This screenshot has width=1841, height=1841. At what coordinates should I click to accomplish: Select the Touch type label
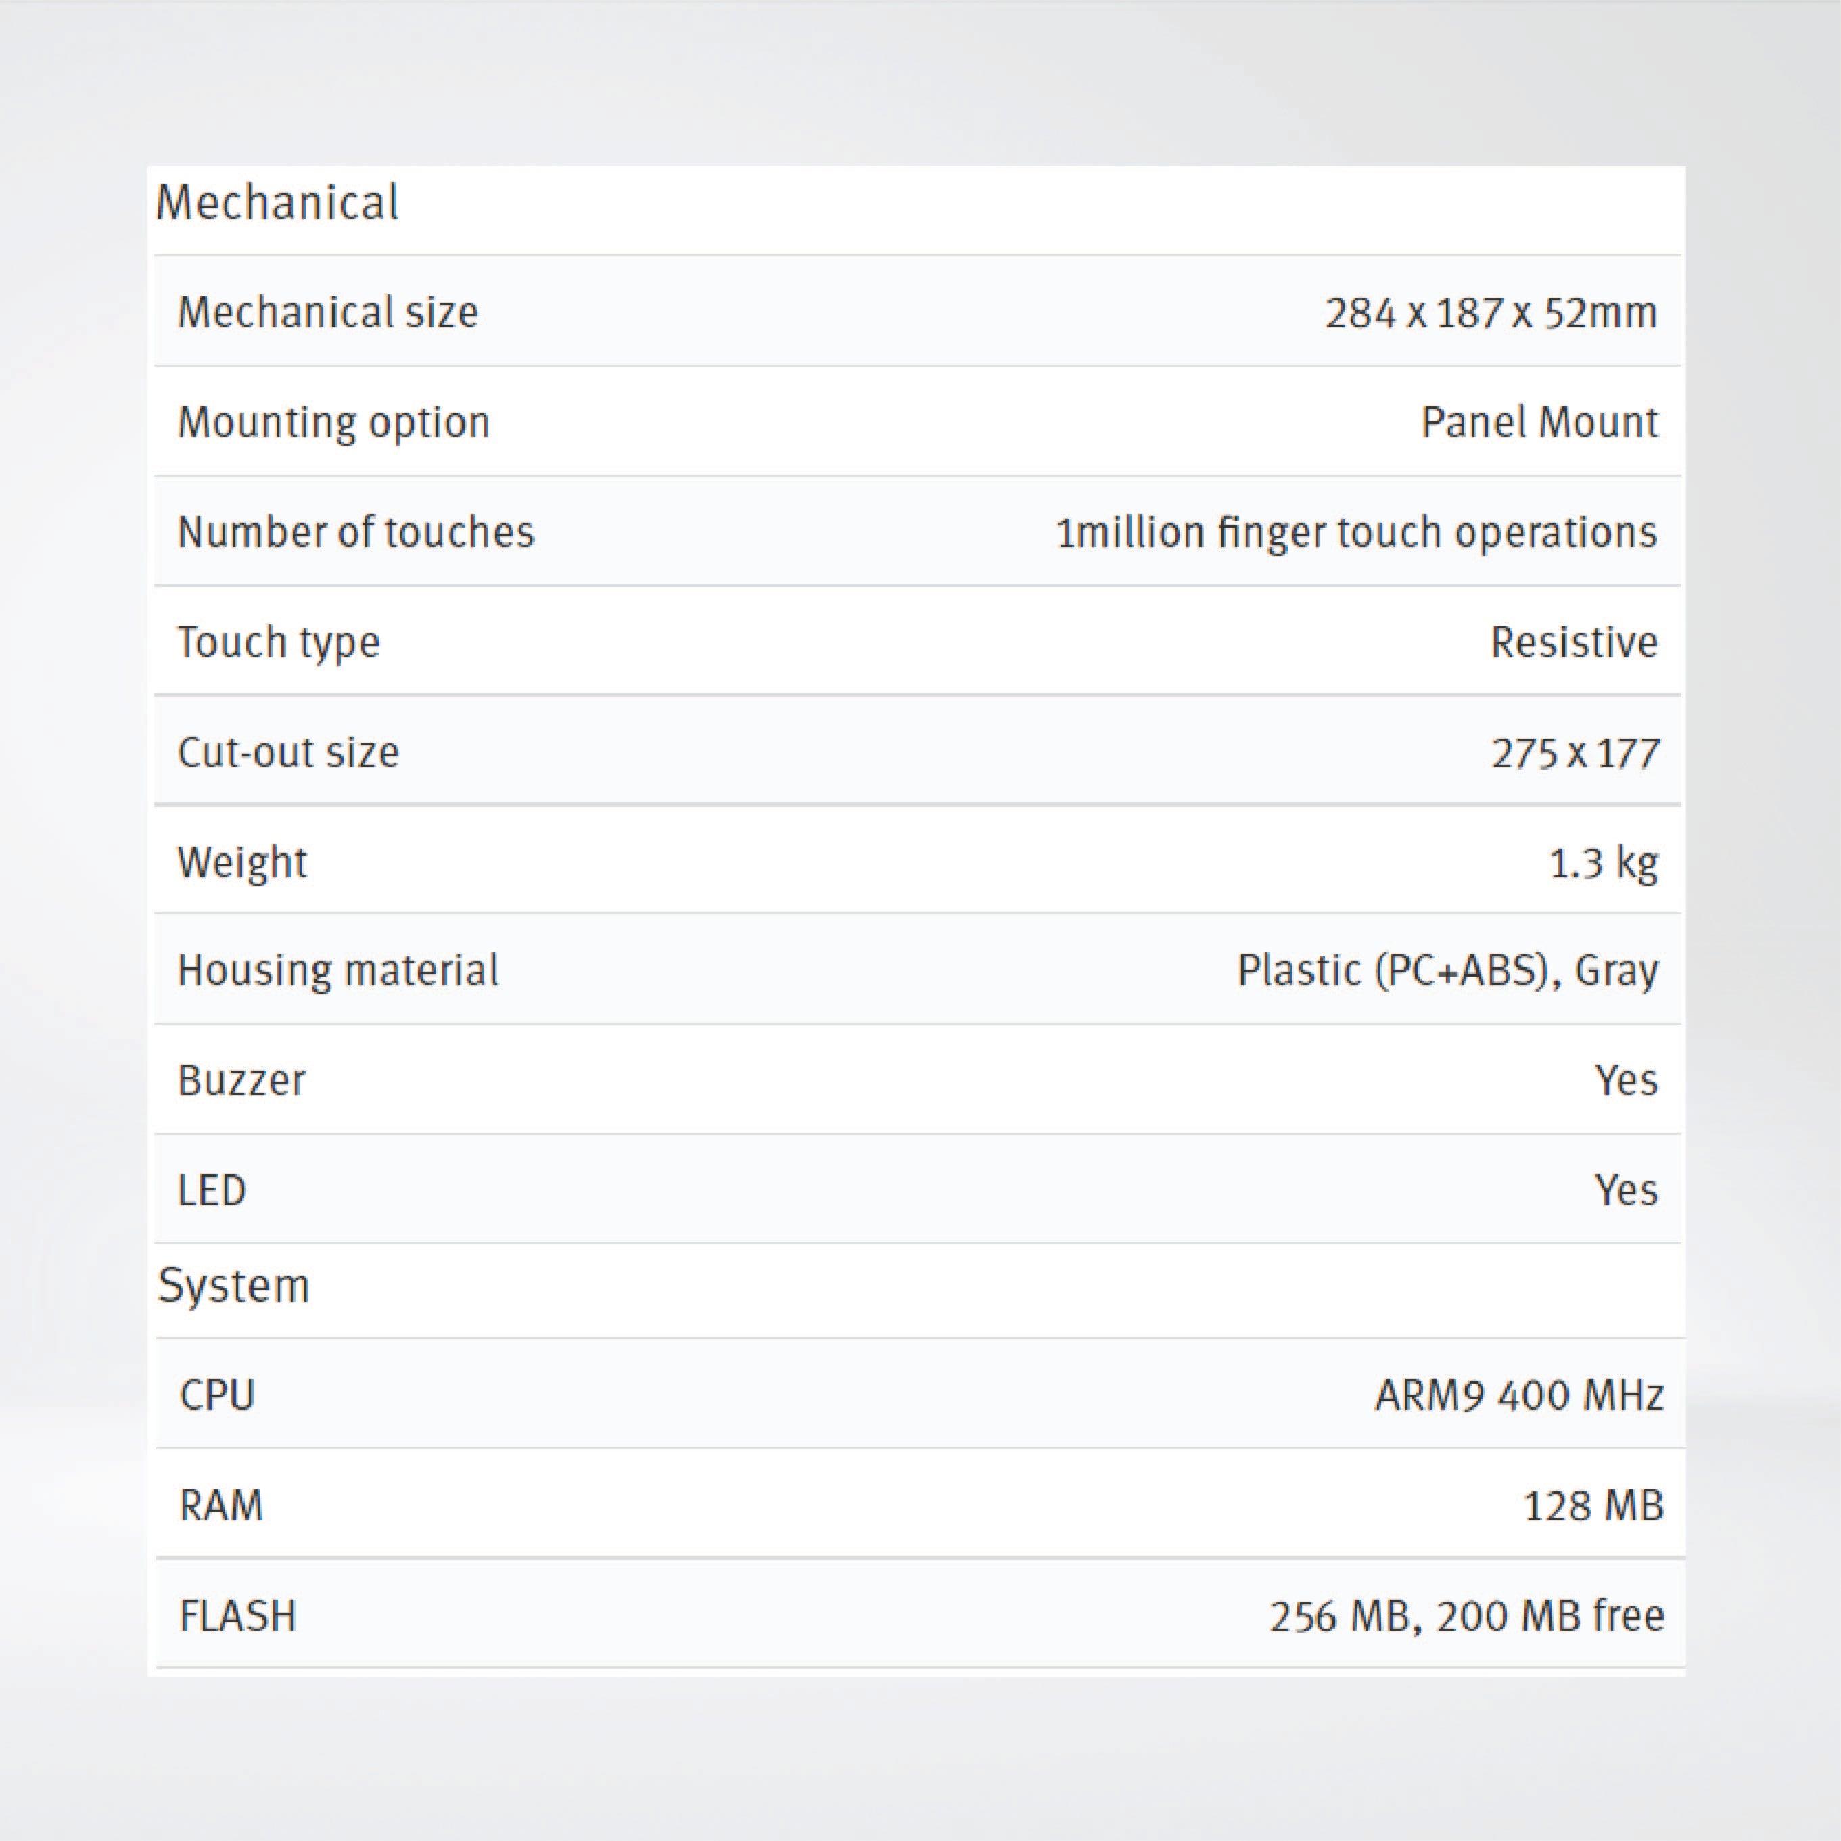coord(278,643)
